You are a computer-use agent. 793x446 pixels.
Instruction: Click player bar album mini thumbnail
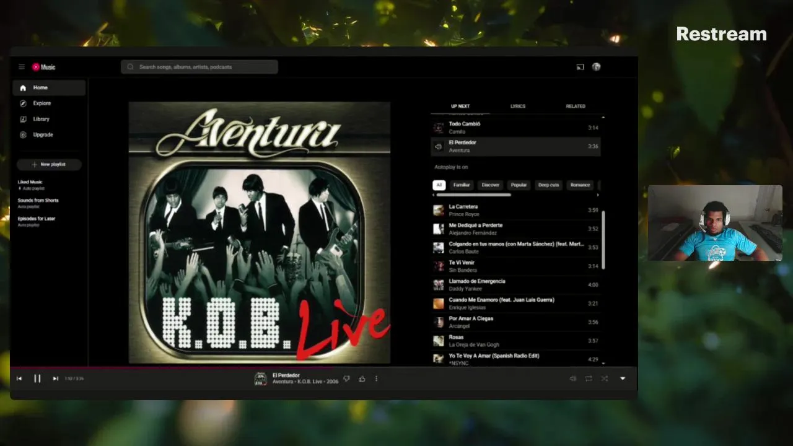point(261,378)
